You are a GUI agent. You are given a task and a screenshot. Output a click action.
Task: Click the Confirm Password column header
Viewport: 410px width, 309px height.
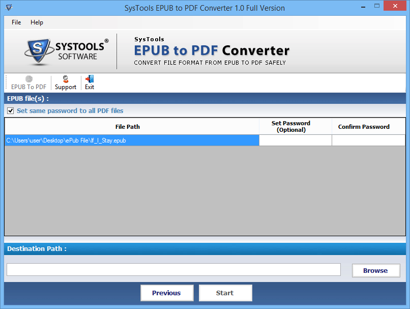coord(368,127)
